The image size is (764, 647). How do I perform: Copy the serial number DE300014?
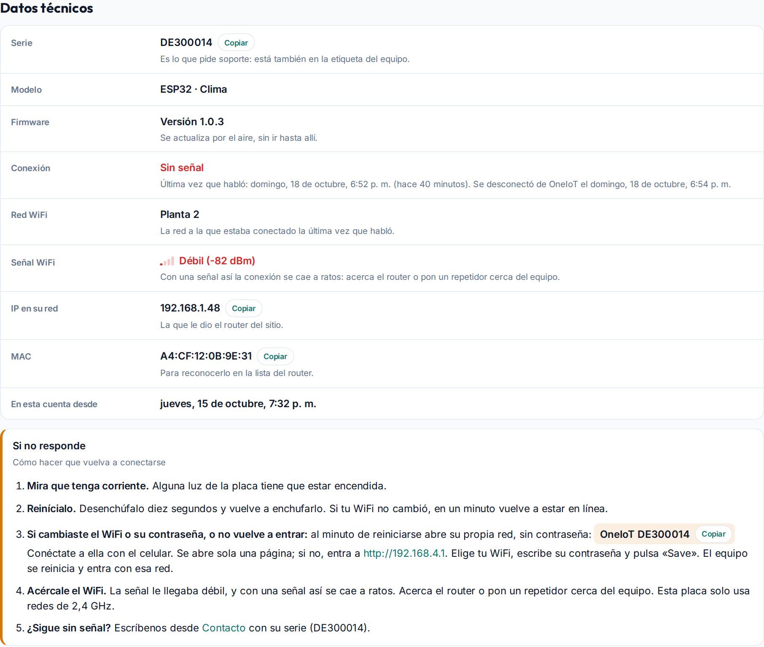coord(236,43)
